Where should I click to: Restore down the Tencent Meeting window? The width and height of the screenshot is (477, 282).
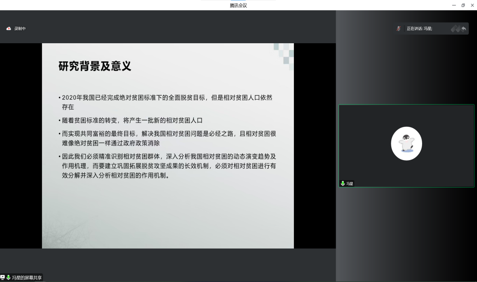click(x=463, y=5)
